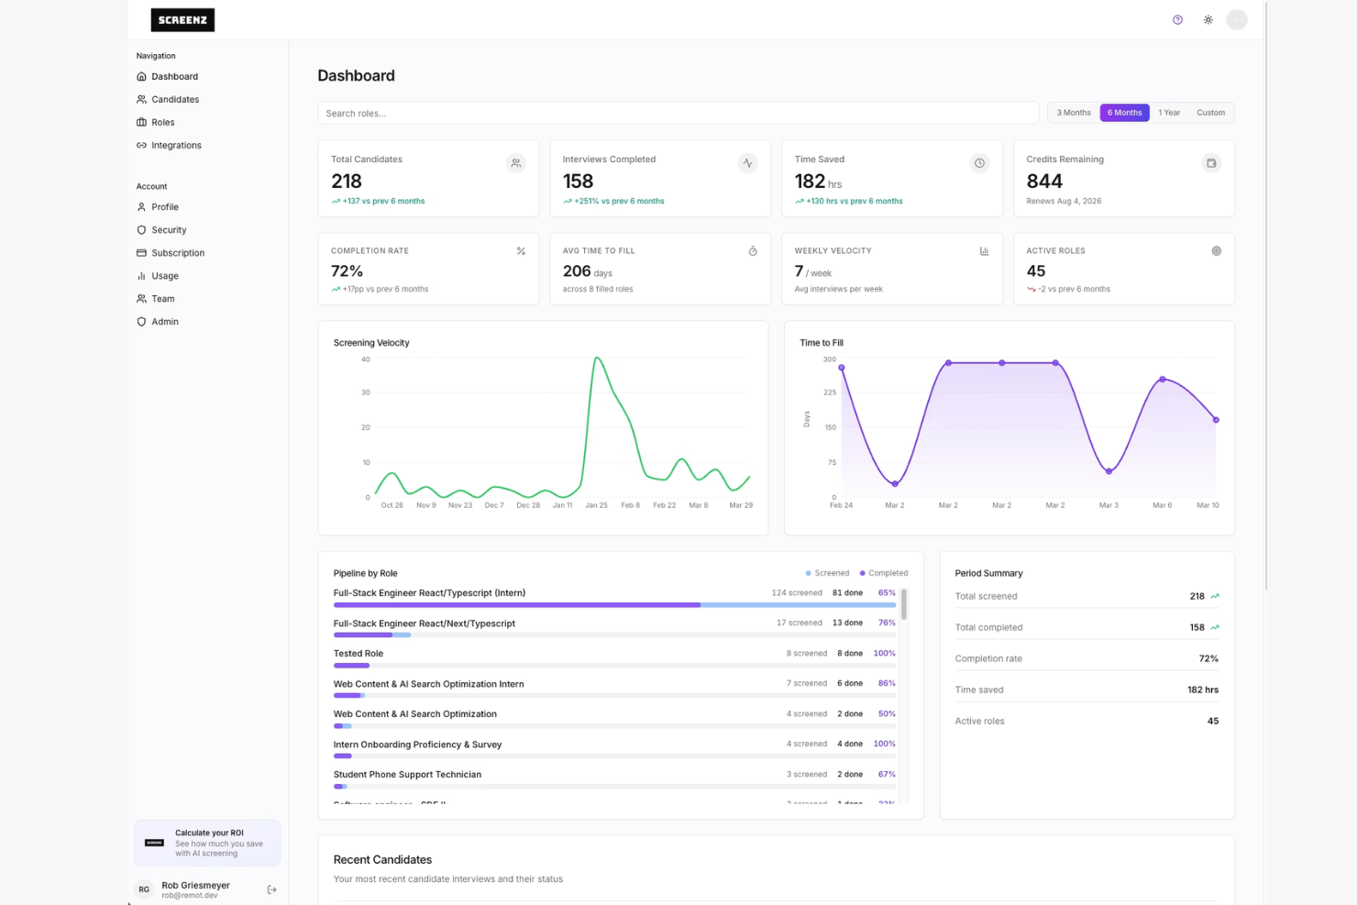
Task: Open the Calculate your ROI banner
Action: 207,843
